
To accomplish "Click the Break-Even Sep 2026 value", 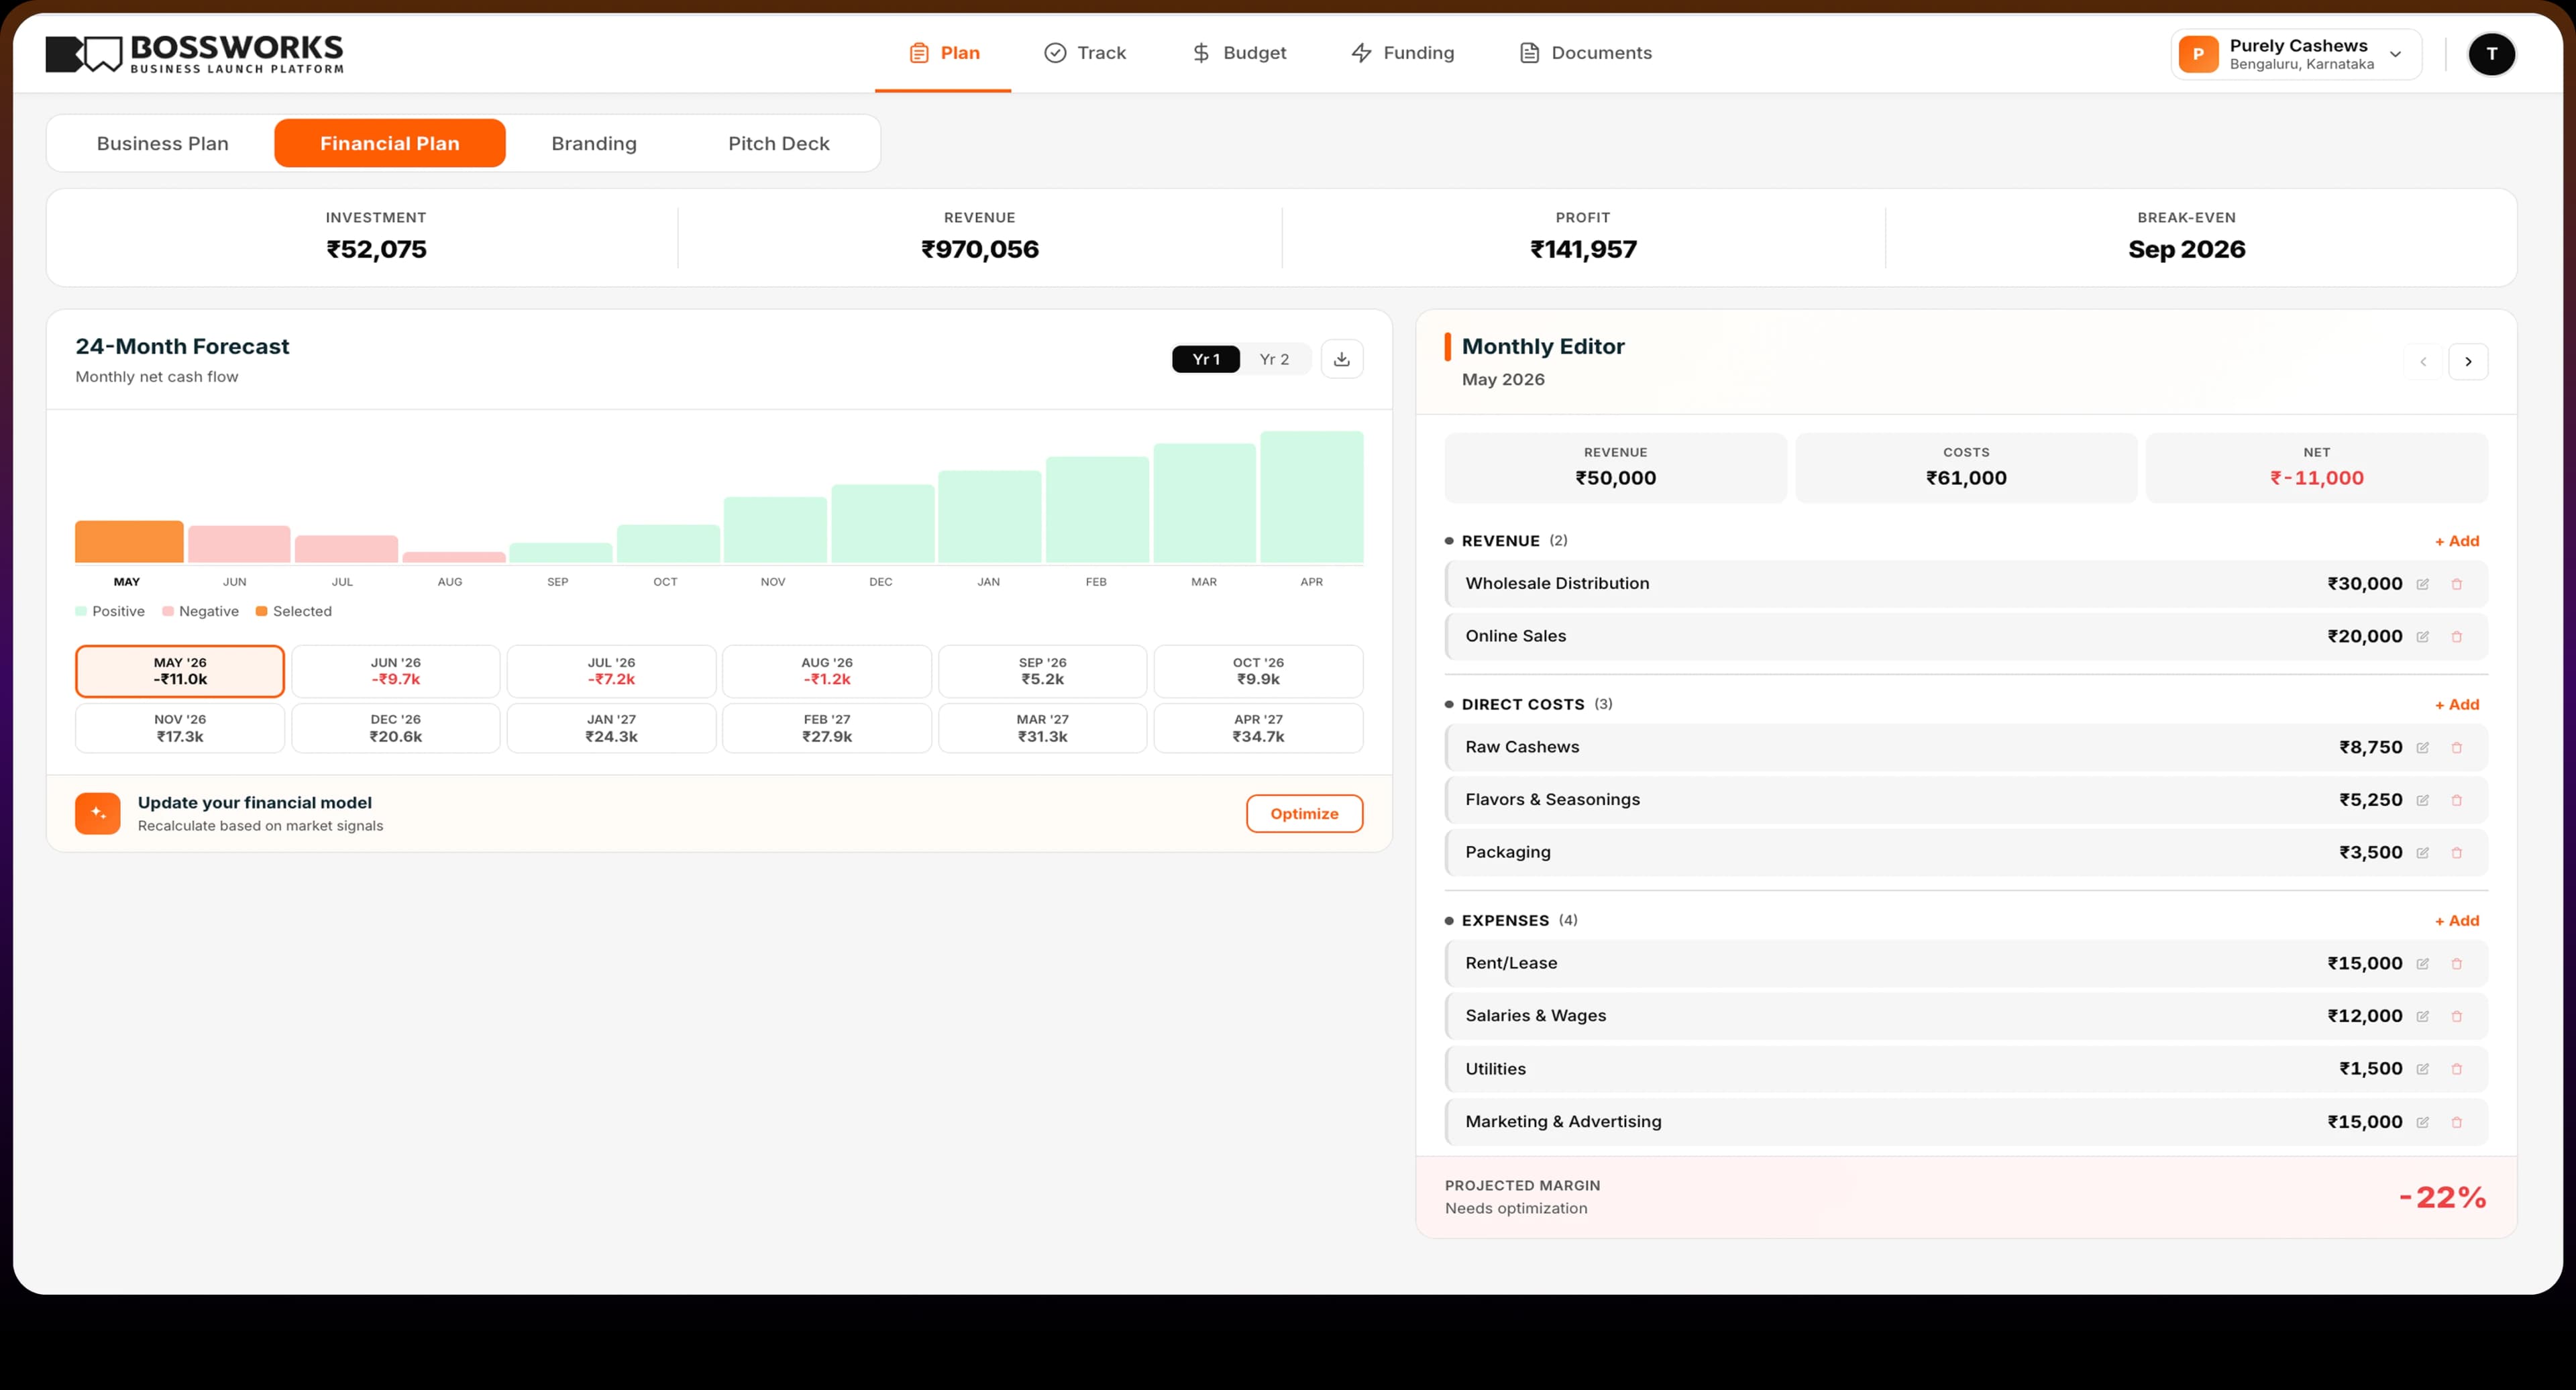I will (2186, 249).
